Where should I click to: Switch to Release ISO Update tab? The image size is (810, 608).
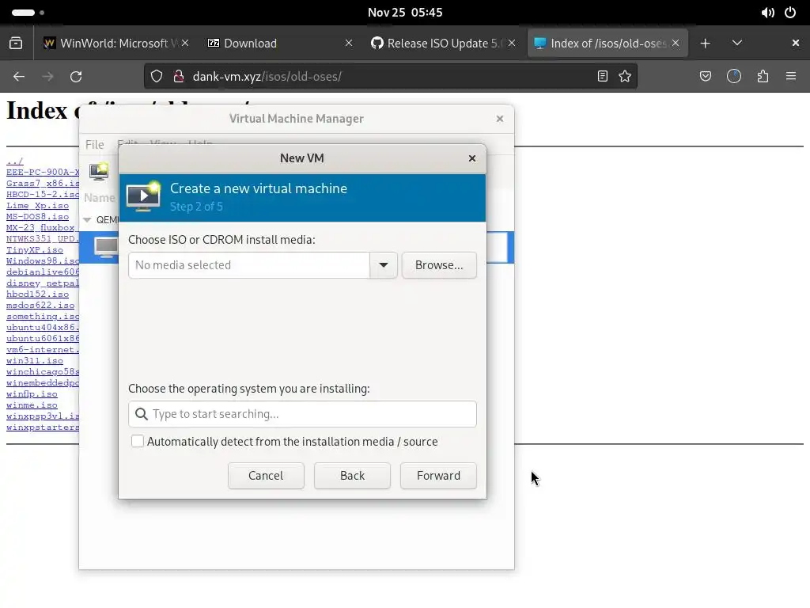[443, 44]
